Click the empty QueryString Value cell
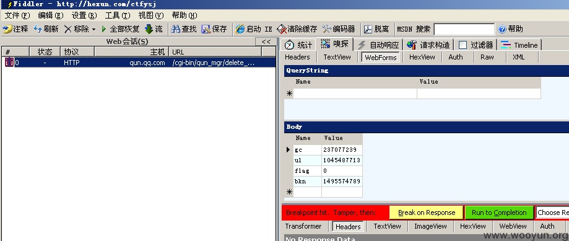This screenshot has height=241, width=569. [479, 94]
